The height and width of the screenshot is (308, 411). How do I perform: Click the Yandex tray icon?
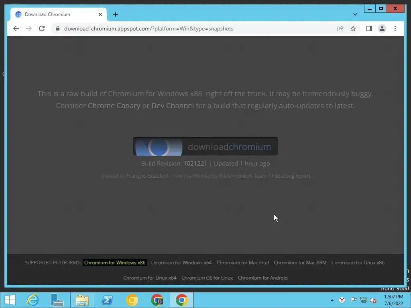pos(342,300)
